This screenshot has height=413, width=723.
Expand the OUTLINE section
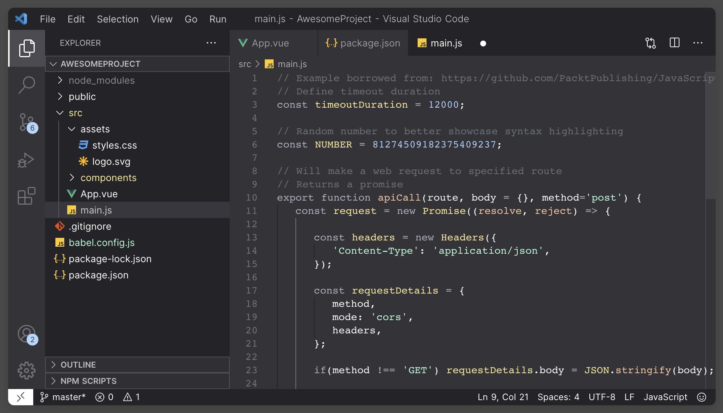78,365
